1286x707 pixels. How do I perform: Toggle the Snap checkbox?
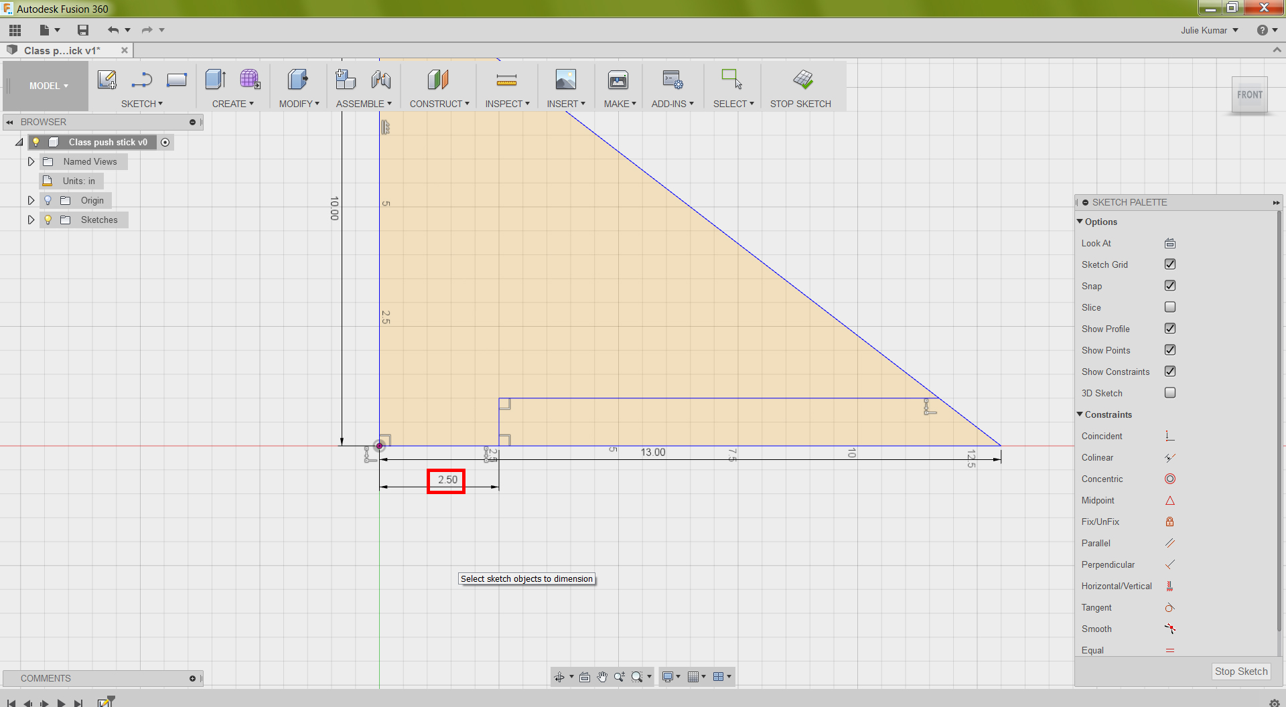pos(1170,286)
